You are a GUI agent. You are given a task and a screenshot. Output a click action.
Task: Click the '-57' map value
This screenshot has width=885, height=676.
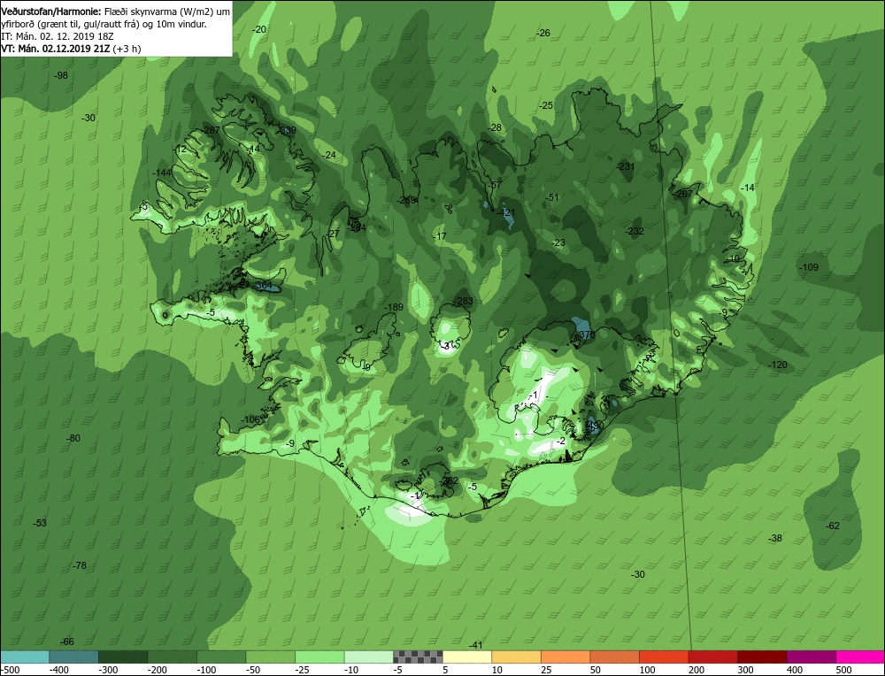click(x=495, y=185)
